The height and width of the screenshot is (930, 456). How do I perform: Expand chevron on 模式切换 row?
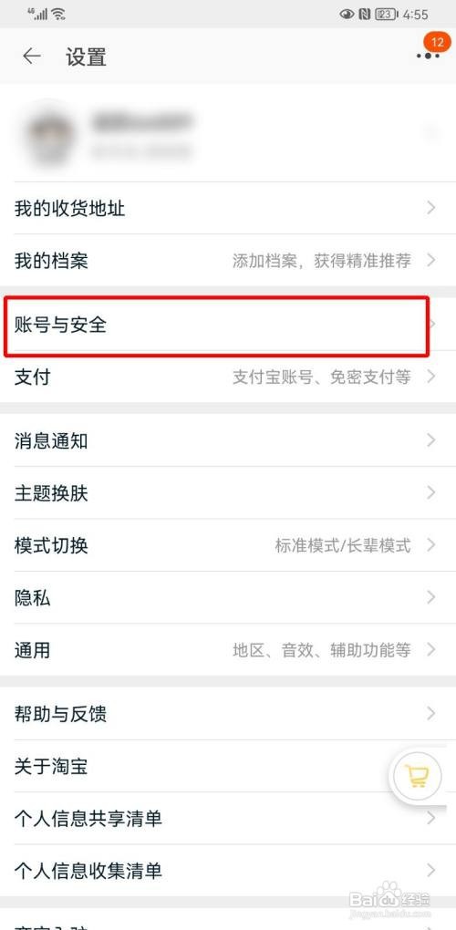point(431,544)
